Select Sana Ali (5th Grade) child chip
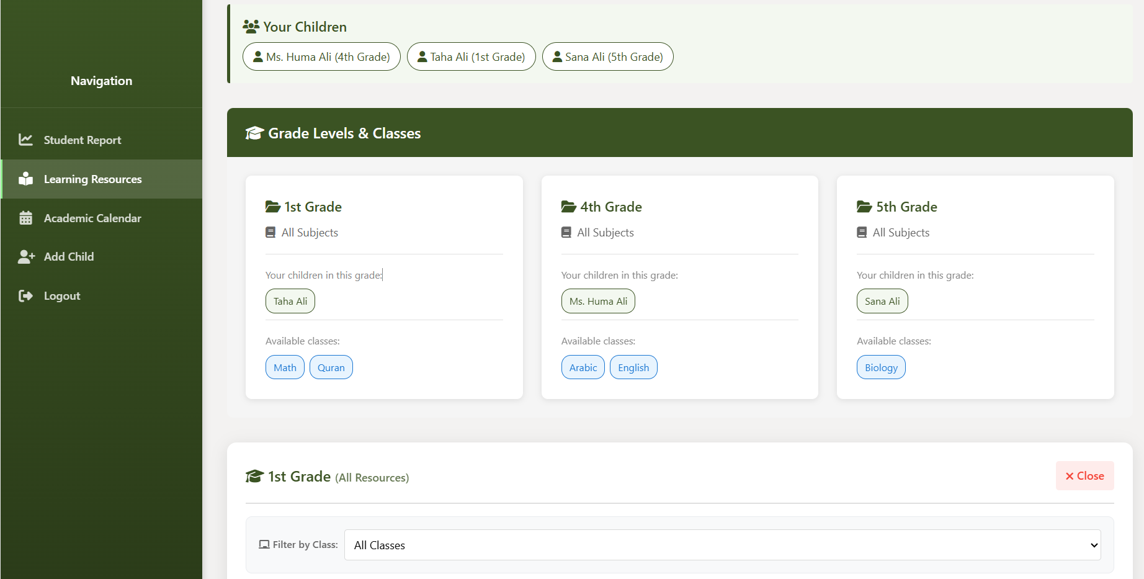This screenshot has height=579, width=1144. [x=607, y=56]
